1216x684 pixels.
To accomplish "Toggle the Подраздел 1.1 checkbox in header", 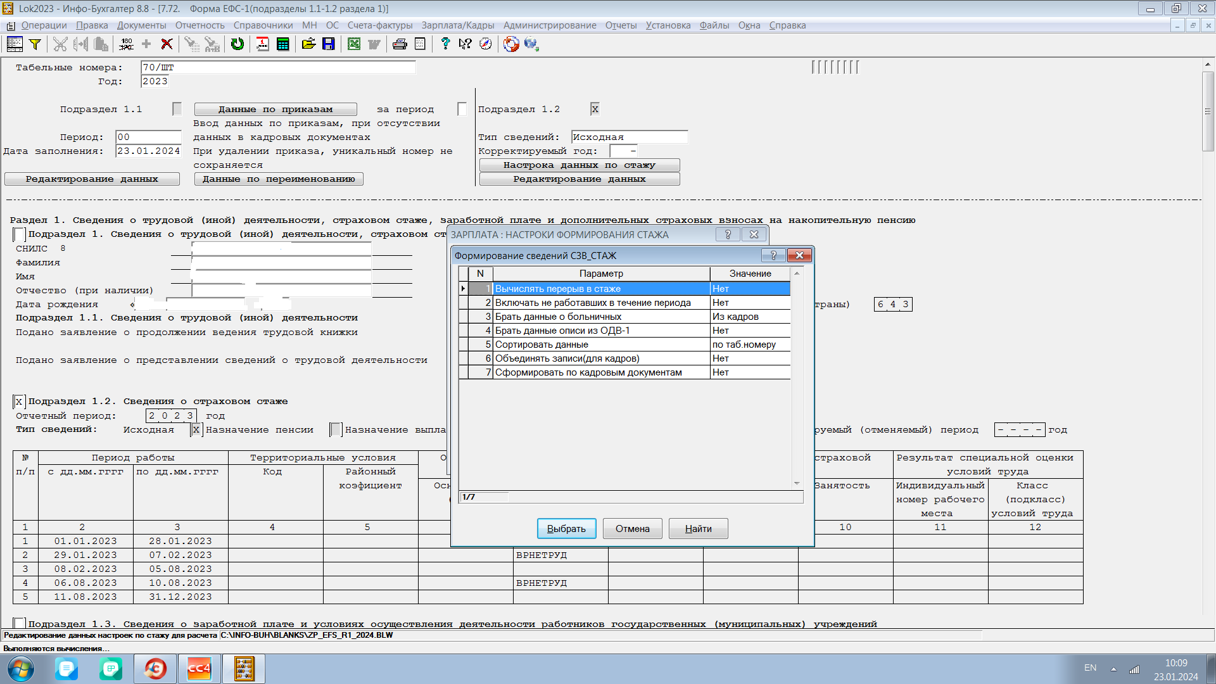I will coord(177,109).
